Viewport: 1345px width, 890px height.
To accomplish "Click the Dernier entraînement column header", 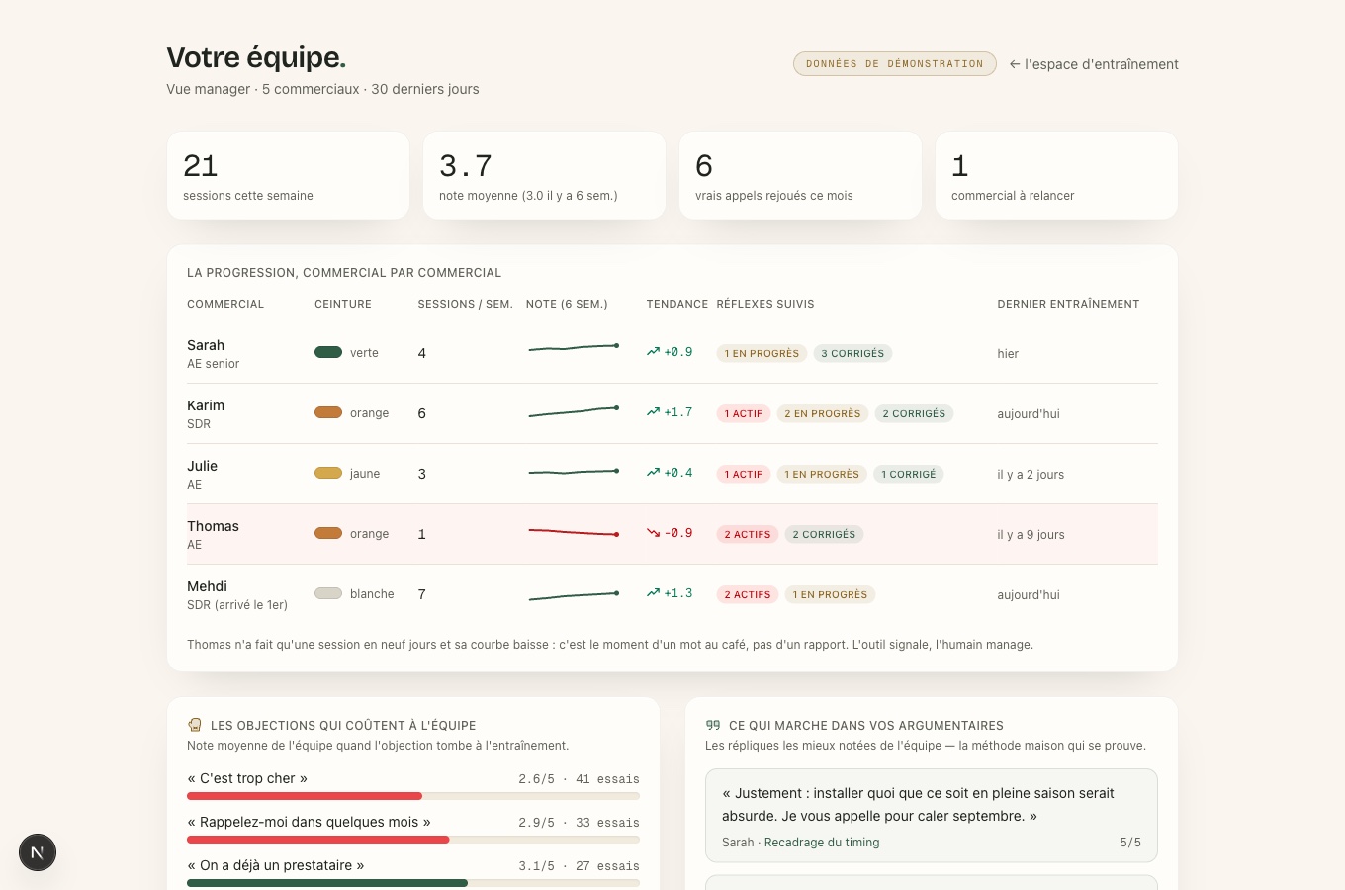I will (1068, 304).
